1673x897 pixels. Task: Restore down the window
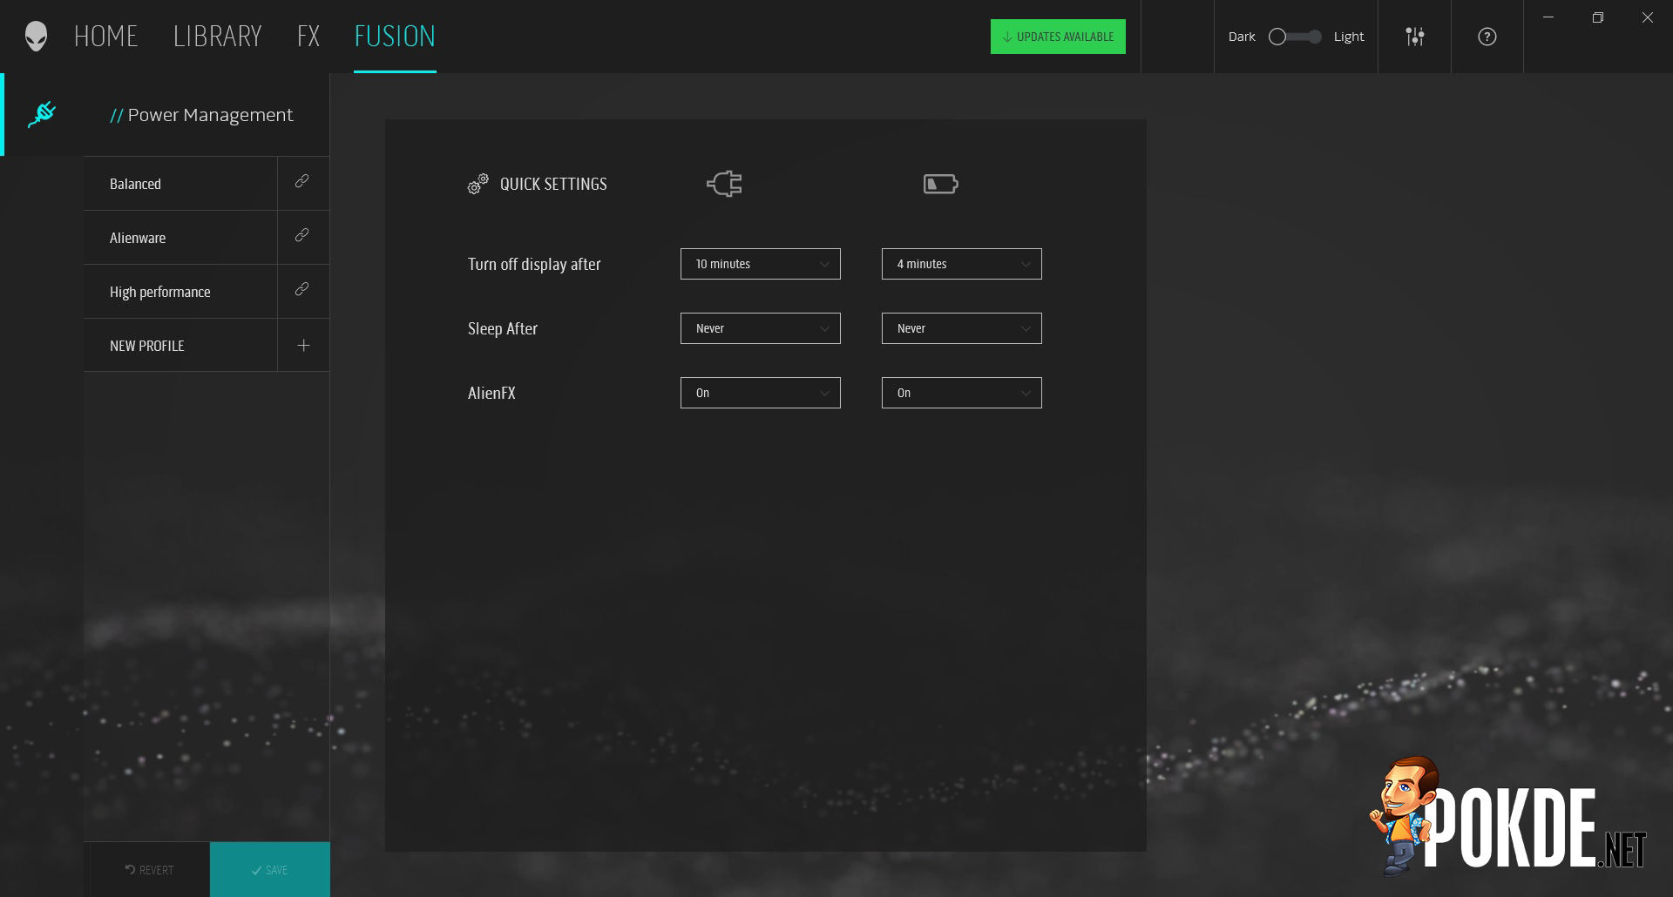[x=1598, y=17]
